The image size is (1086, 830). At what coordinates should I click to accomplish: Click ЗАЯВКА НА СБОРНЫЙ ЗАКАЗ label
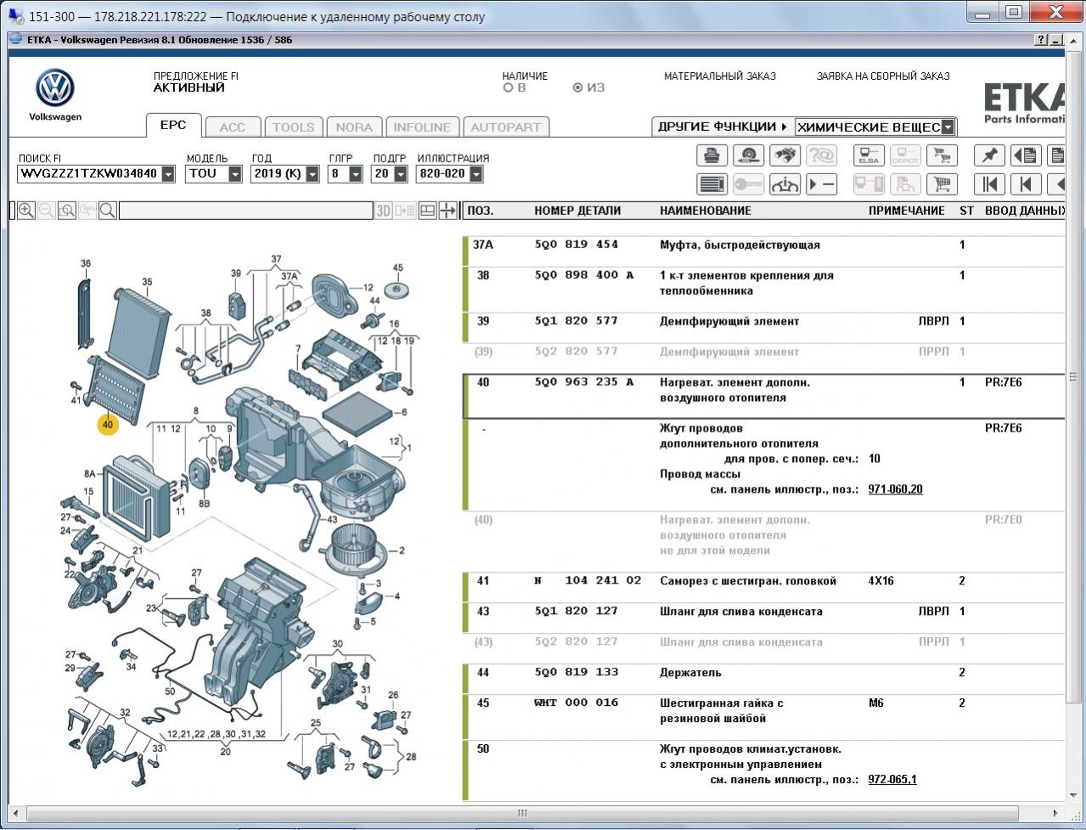click(883, 76)
